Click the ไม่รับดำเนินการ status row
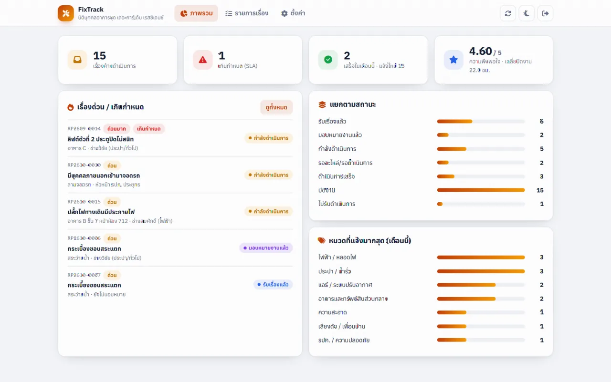This screenshot has width=611, height=382. [x=431, y=204]
